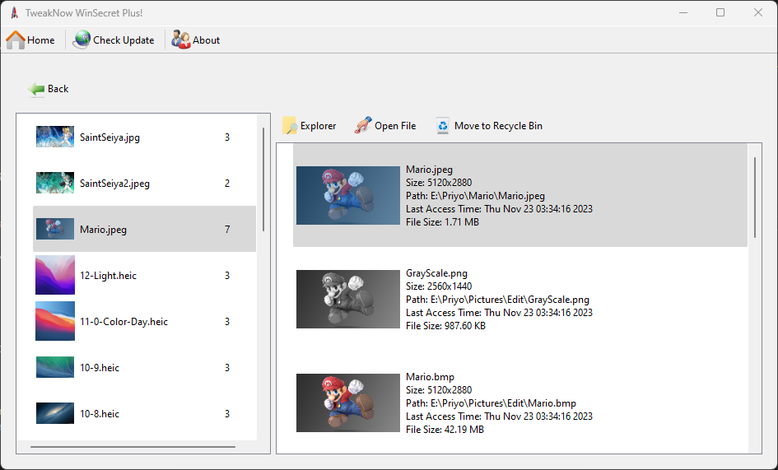The width and height of the screenshot is (778, 470).
Task: Click the SaintSeiya2.jpeg file name
Action: click(x=114, y=184)
